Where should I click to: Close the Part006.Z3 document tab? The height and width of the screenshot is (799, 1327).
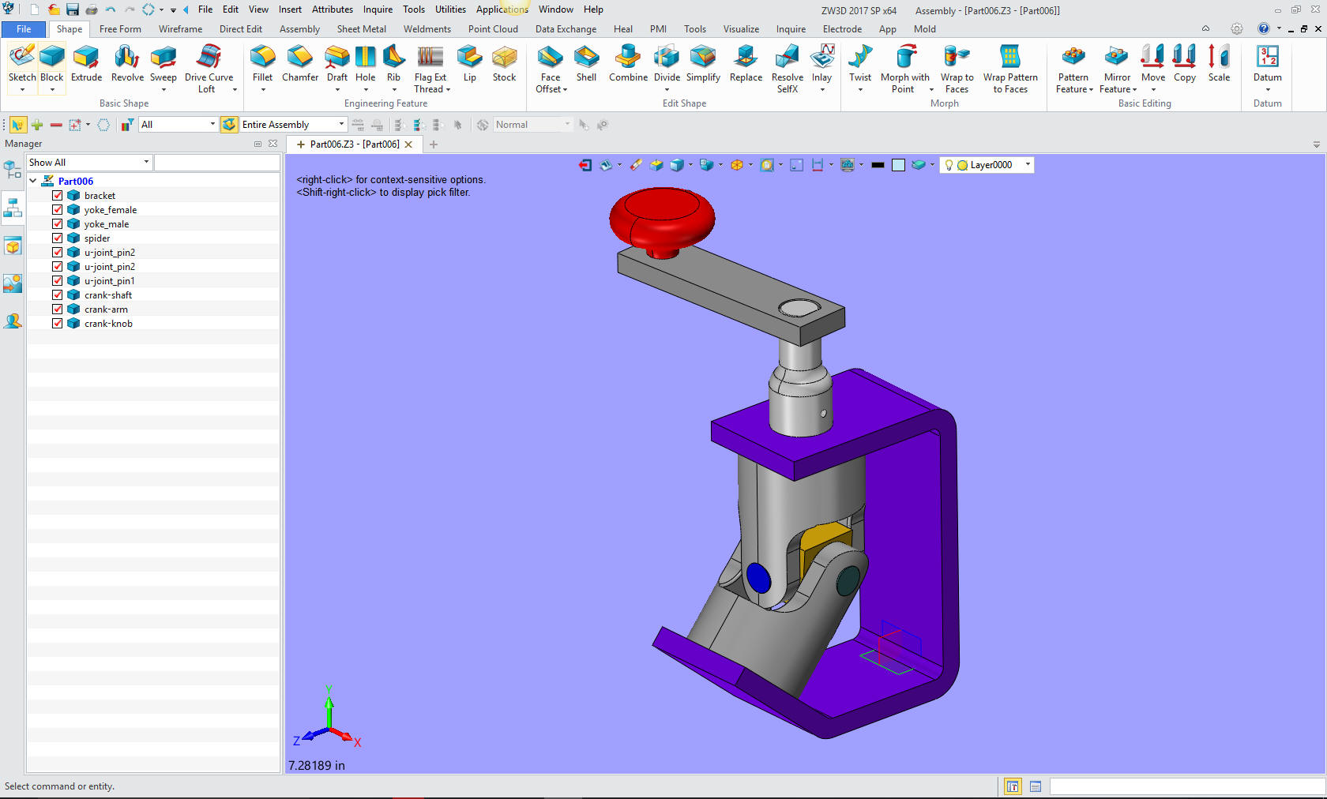tap(408, 144)
